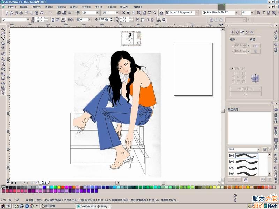This screenshot has width=279, height=209.
Task: Toggle the non-proportional checkbox
Action: 232,69
